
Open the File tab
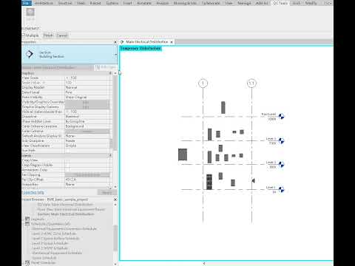(27, 3)
